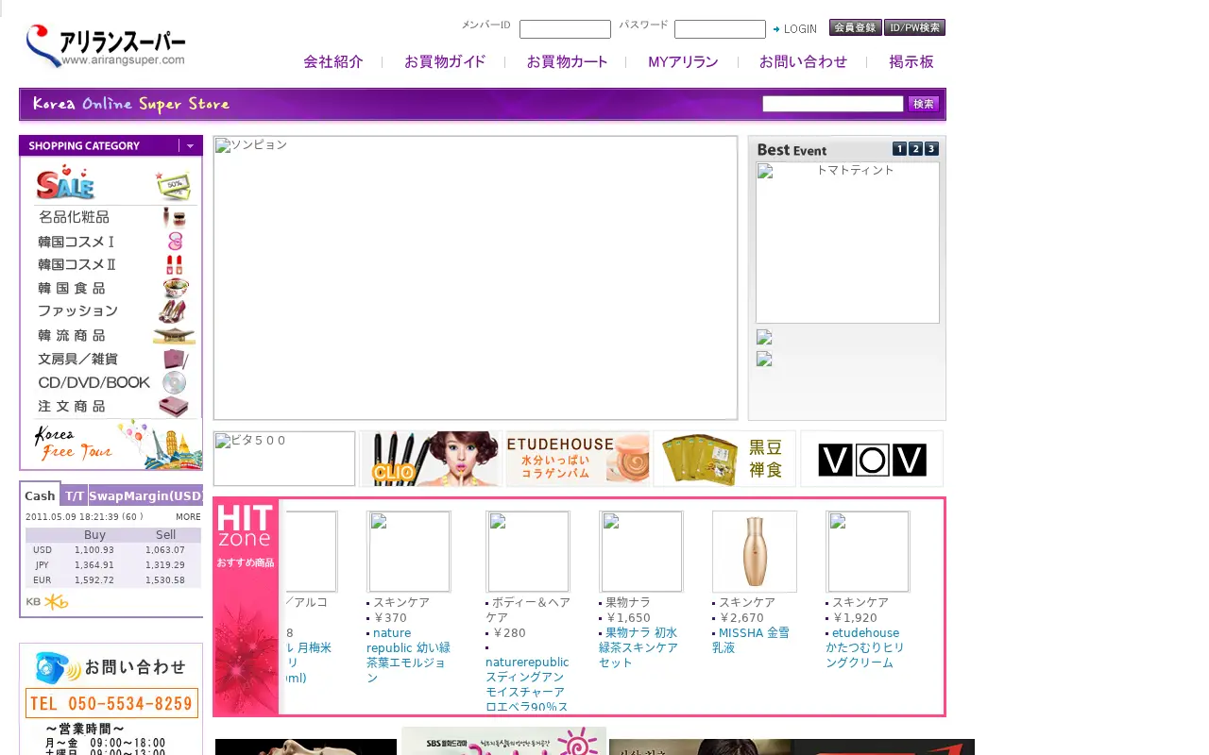
Task: Open the 掲示板 board
Action: [911, 62]
